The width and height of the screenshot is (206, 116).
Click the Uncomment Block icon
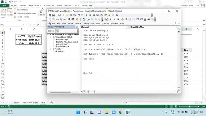click(x=84, y=19)
